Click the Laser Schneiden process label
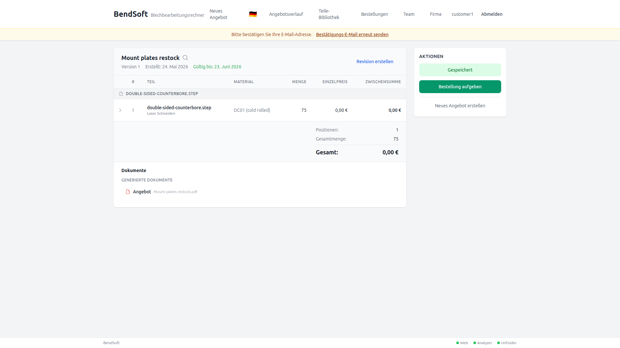Screen dimensions: 620x348 (161, 113)
